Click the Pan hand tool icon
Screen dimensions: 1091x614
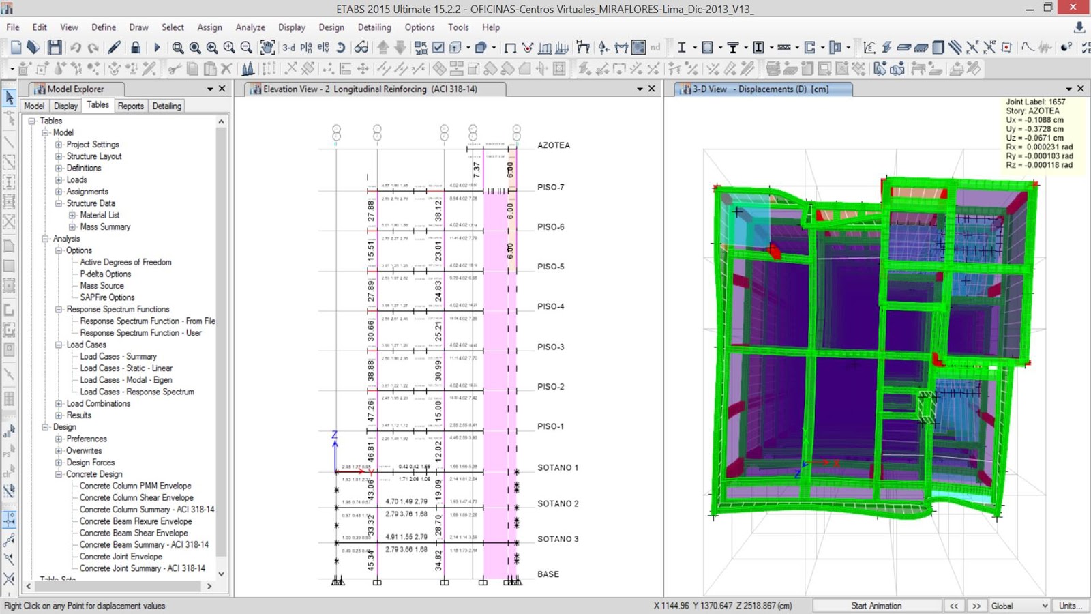(x=268, y=47)
